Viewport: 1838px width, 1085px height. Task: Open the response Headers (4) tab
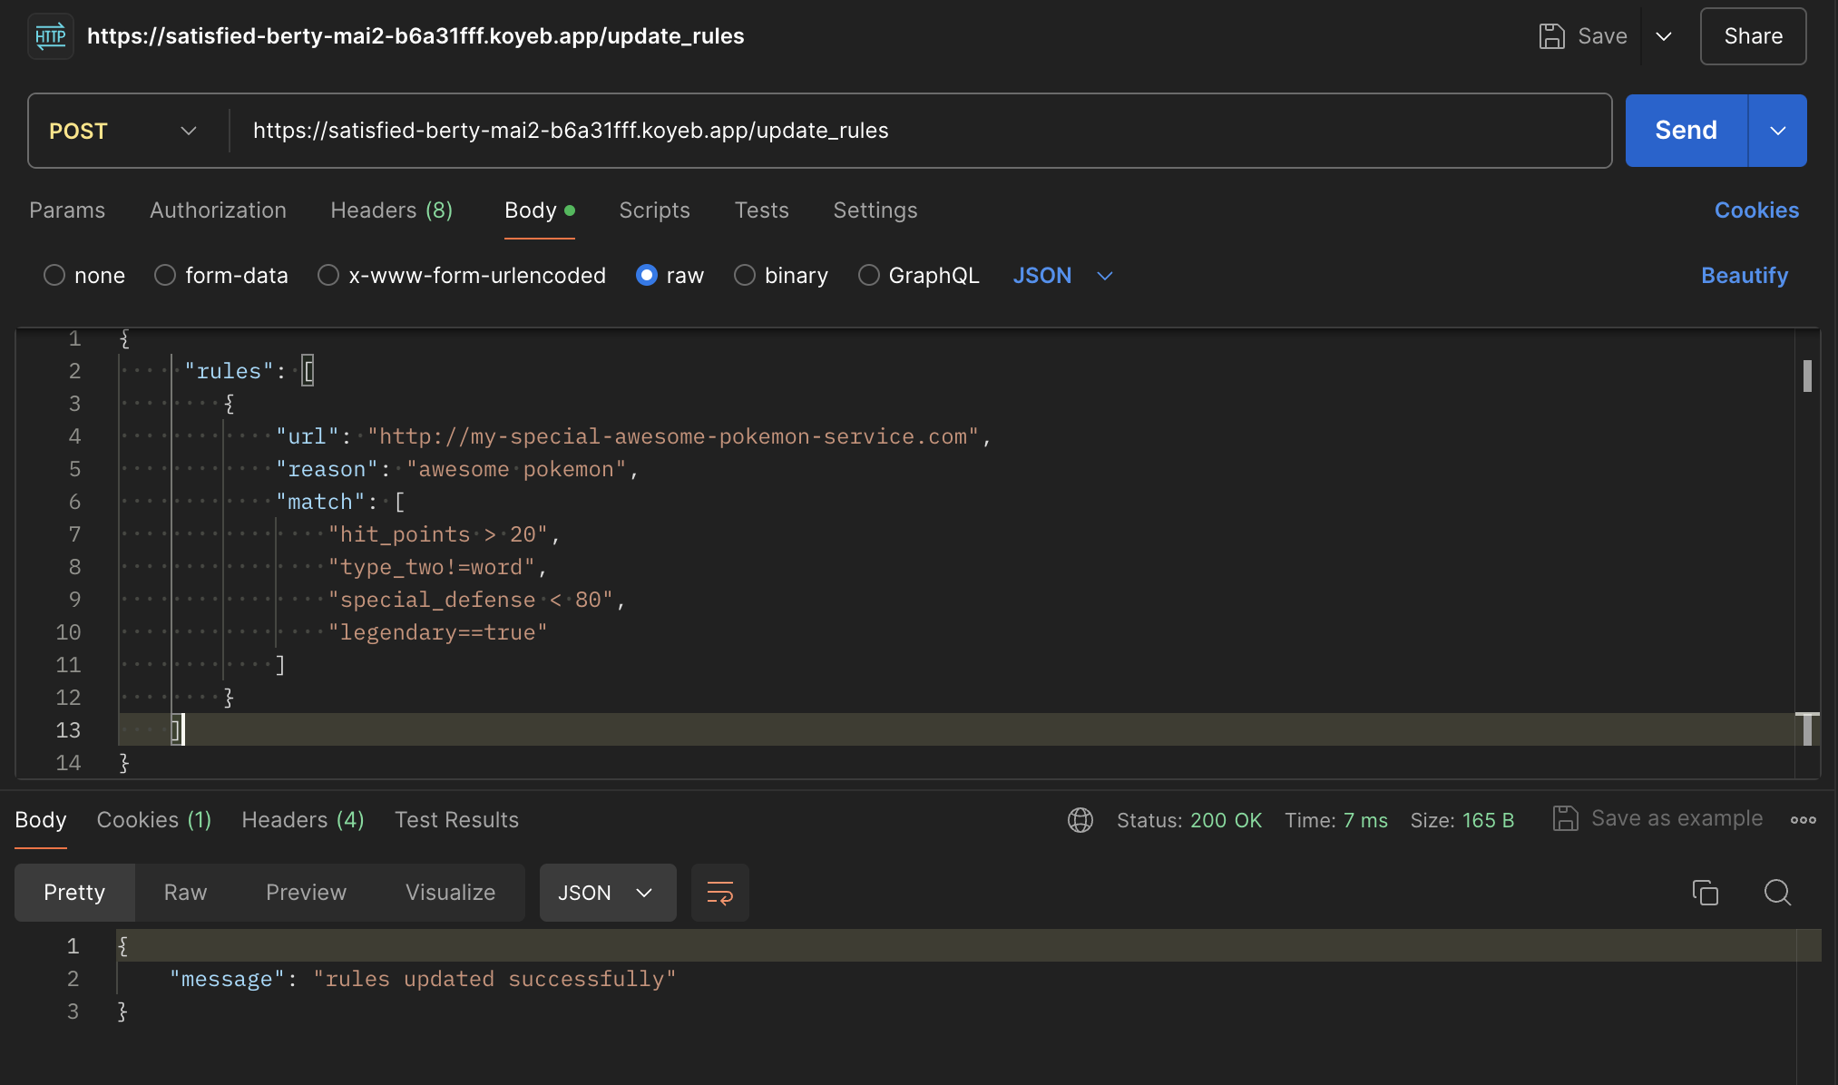point(303,820)
